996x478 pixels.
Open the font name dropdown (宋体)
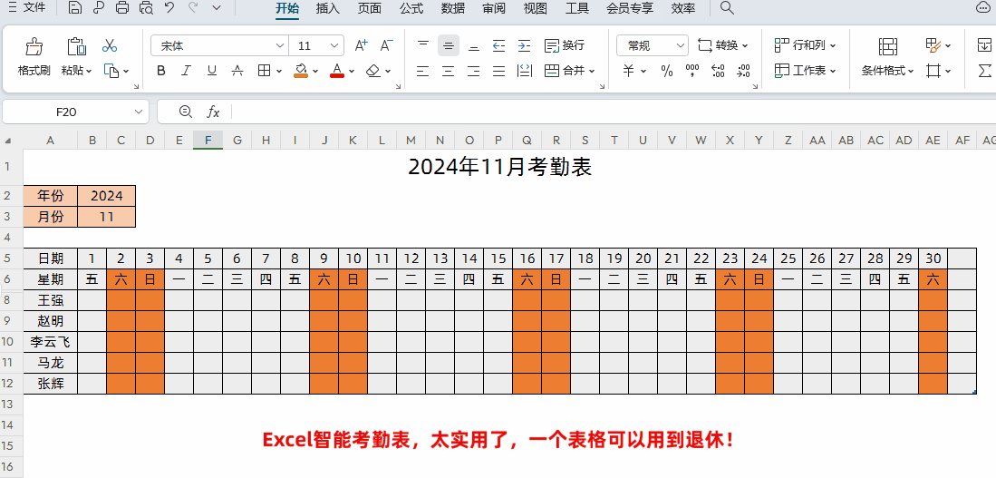[x=279, y=45]
